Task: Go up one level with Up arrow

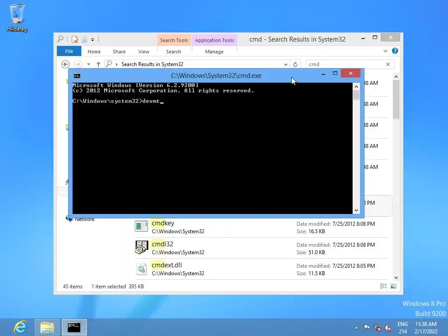Action: coord(98,64)
